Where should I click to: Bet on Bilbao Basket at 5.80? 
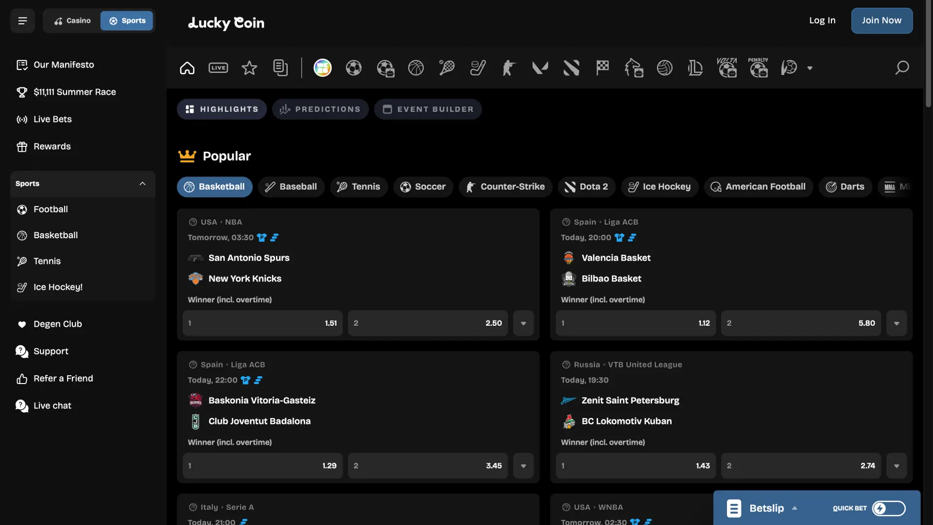[801, 323]
